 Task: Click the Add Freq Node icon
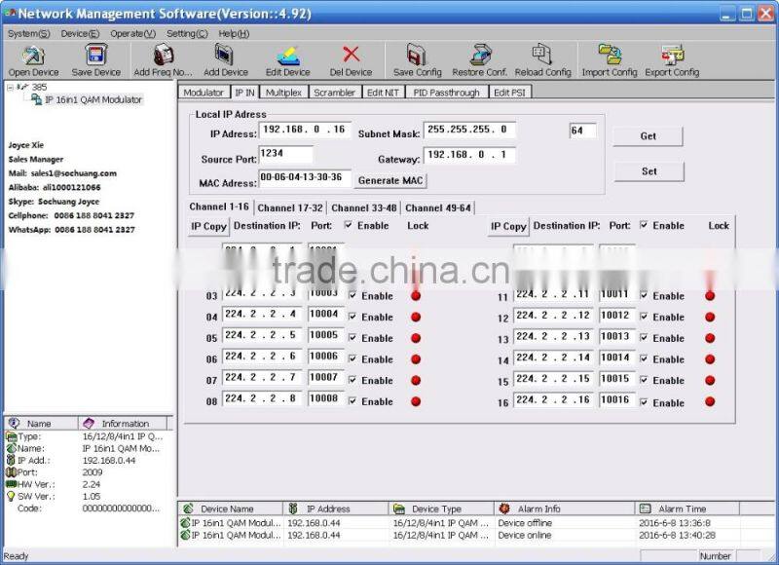pos(163,56)
